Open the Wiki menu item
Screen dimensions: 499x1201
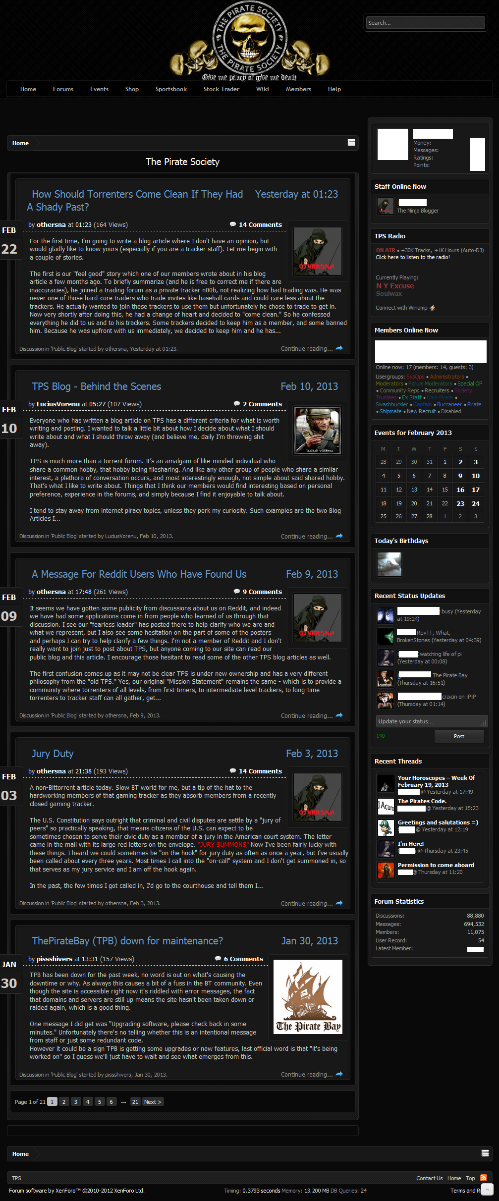pyautogui.click(x=263, y=89)
